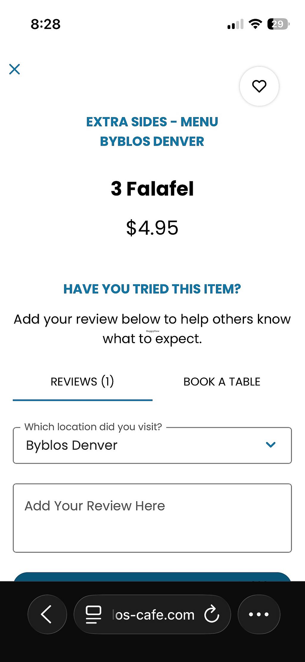The height and width of the screenshot is (662, 305).
Task: Open the page options icon in address bar
Action: pyautogui.click(x=94, y=615)
